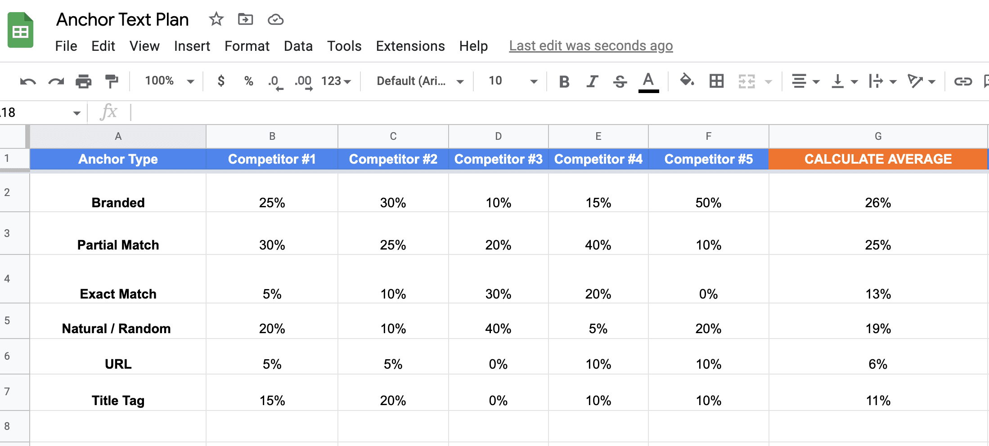
Task: Click the Branded cell
Action: click(x=118, y=192)
